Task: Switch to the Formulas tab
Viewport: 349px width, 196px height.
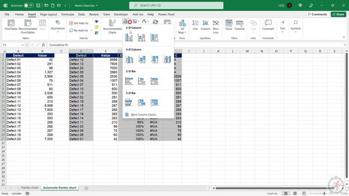Action: pyautogui.click(x=68, y=14)
